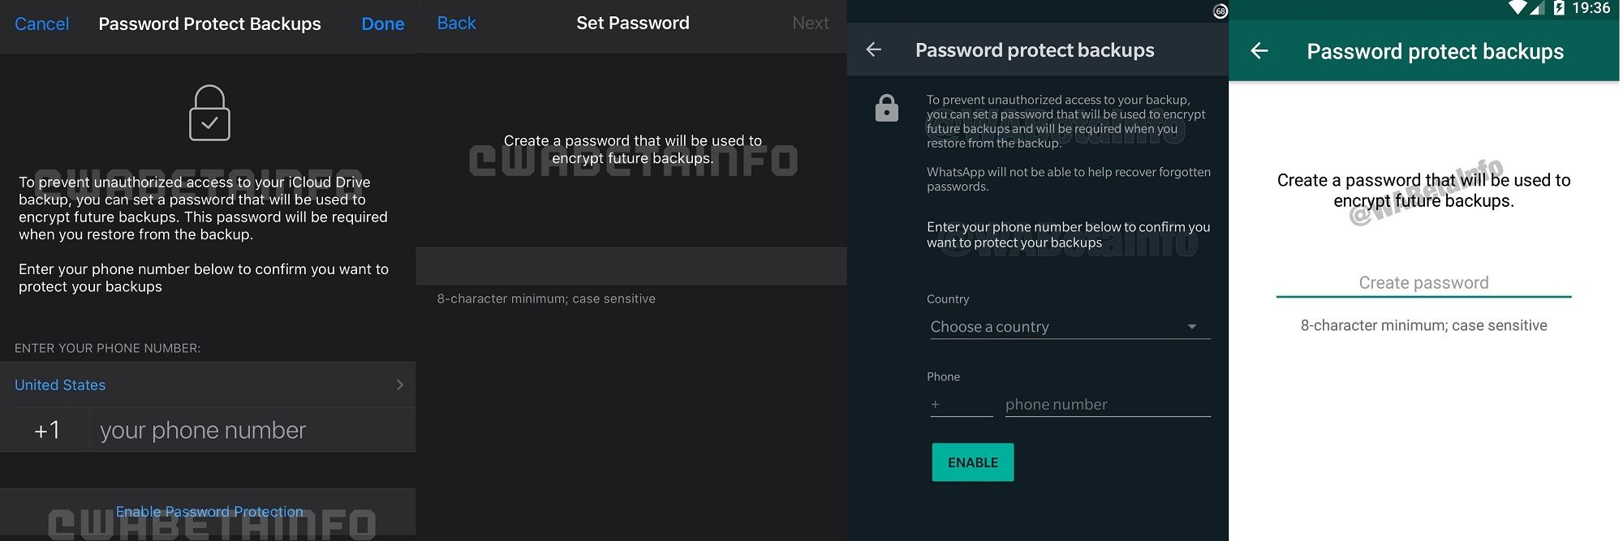Image resolution: width=1623 pixels, height=541 pixels.
Task: Click the chevron beside United States
Action: [399, 385]
